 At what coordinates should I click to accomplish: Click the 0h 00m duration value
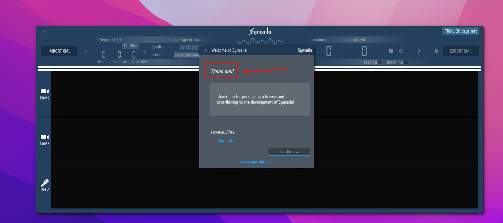point(131,46)
